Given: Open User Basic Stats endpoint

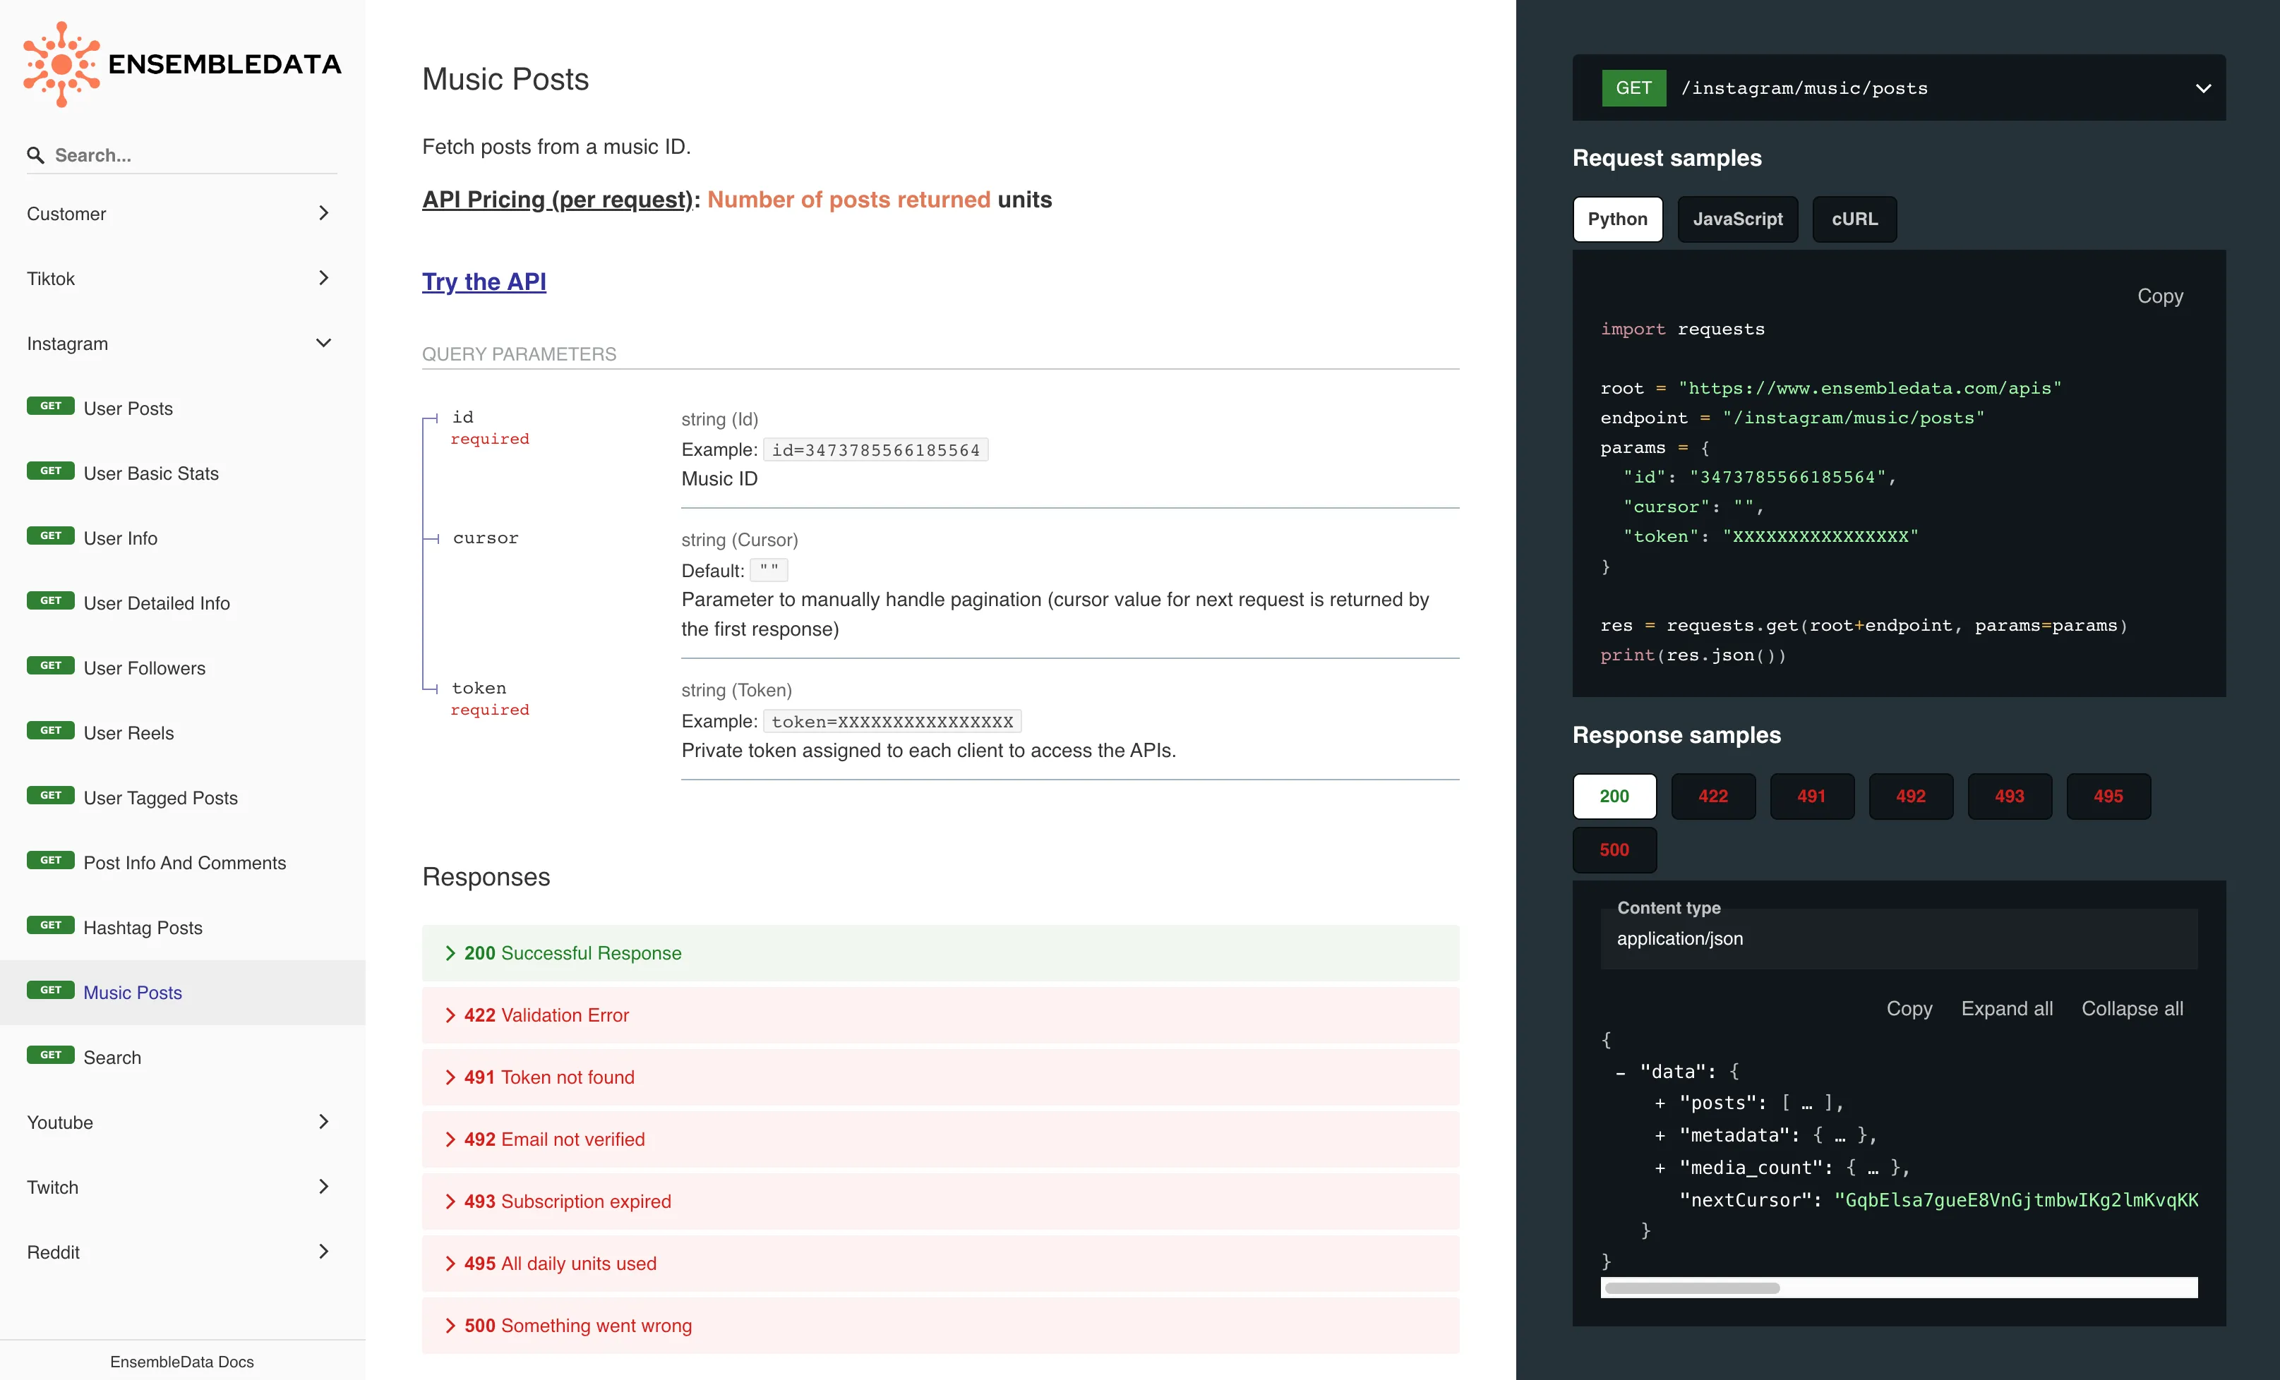Looking at the screenshot, I should (182, 473).
